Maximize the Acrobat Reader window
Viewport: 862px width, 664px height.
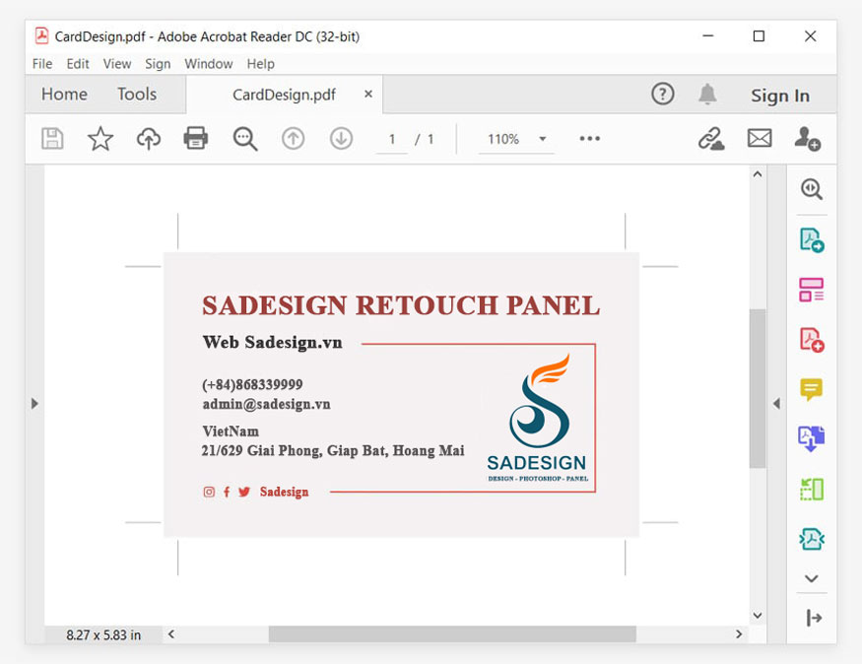759,35
